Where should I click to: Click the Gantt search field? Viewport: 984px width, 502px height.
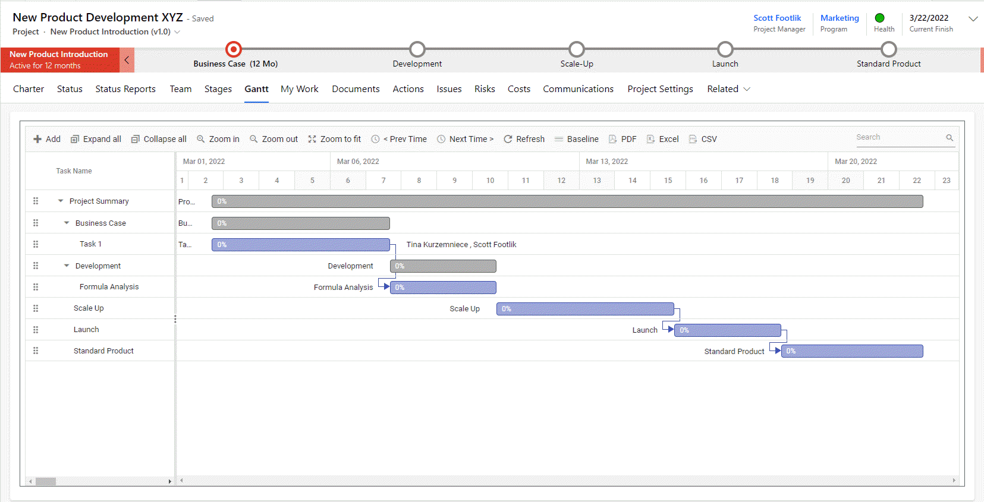(x=900, y=137)
